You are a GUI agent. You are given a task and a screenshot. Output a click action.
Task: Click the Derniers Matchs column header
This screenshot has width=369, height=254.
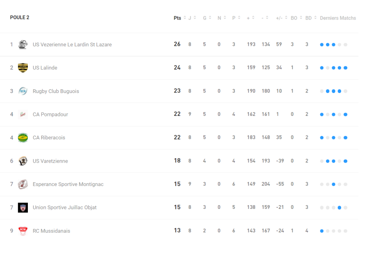(x=338, y=18)
